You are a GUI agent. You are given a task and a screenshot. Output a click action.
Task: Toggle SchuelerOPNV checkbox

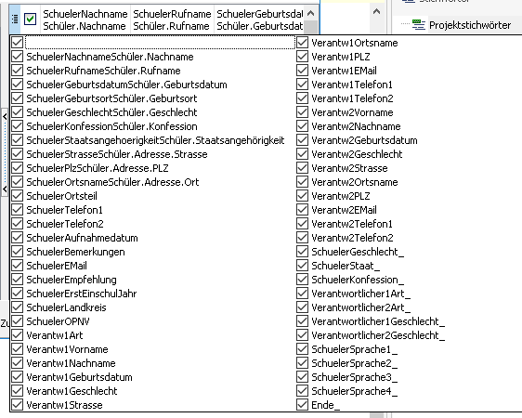click(x=18, y=321)
